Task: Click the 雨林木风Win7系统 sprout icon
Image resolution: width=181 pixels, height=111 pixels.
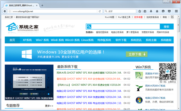Action: click(x=139, y=88)
